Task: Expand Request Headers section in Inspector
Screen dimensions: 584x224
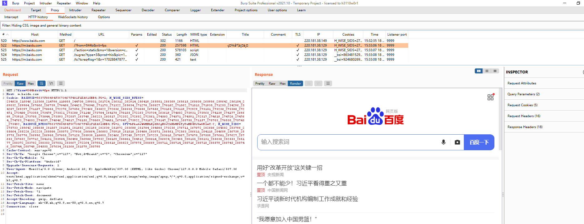Action: pos(524,116)
